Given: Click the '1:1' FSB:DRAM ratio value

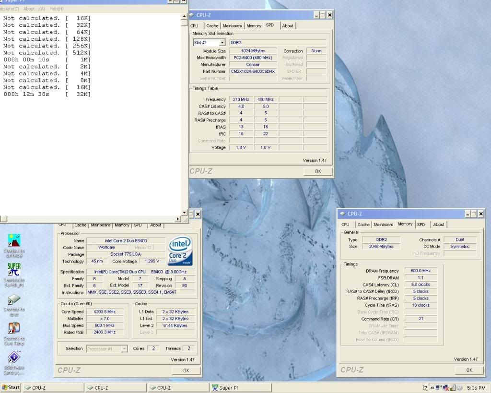Looking at the screenshot, I should (x=421, y=278).
